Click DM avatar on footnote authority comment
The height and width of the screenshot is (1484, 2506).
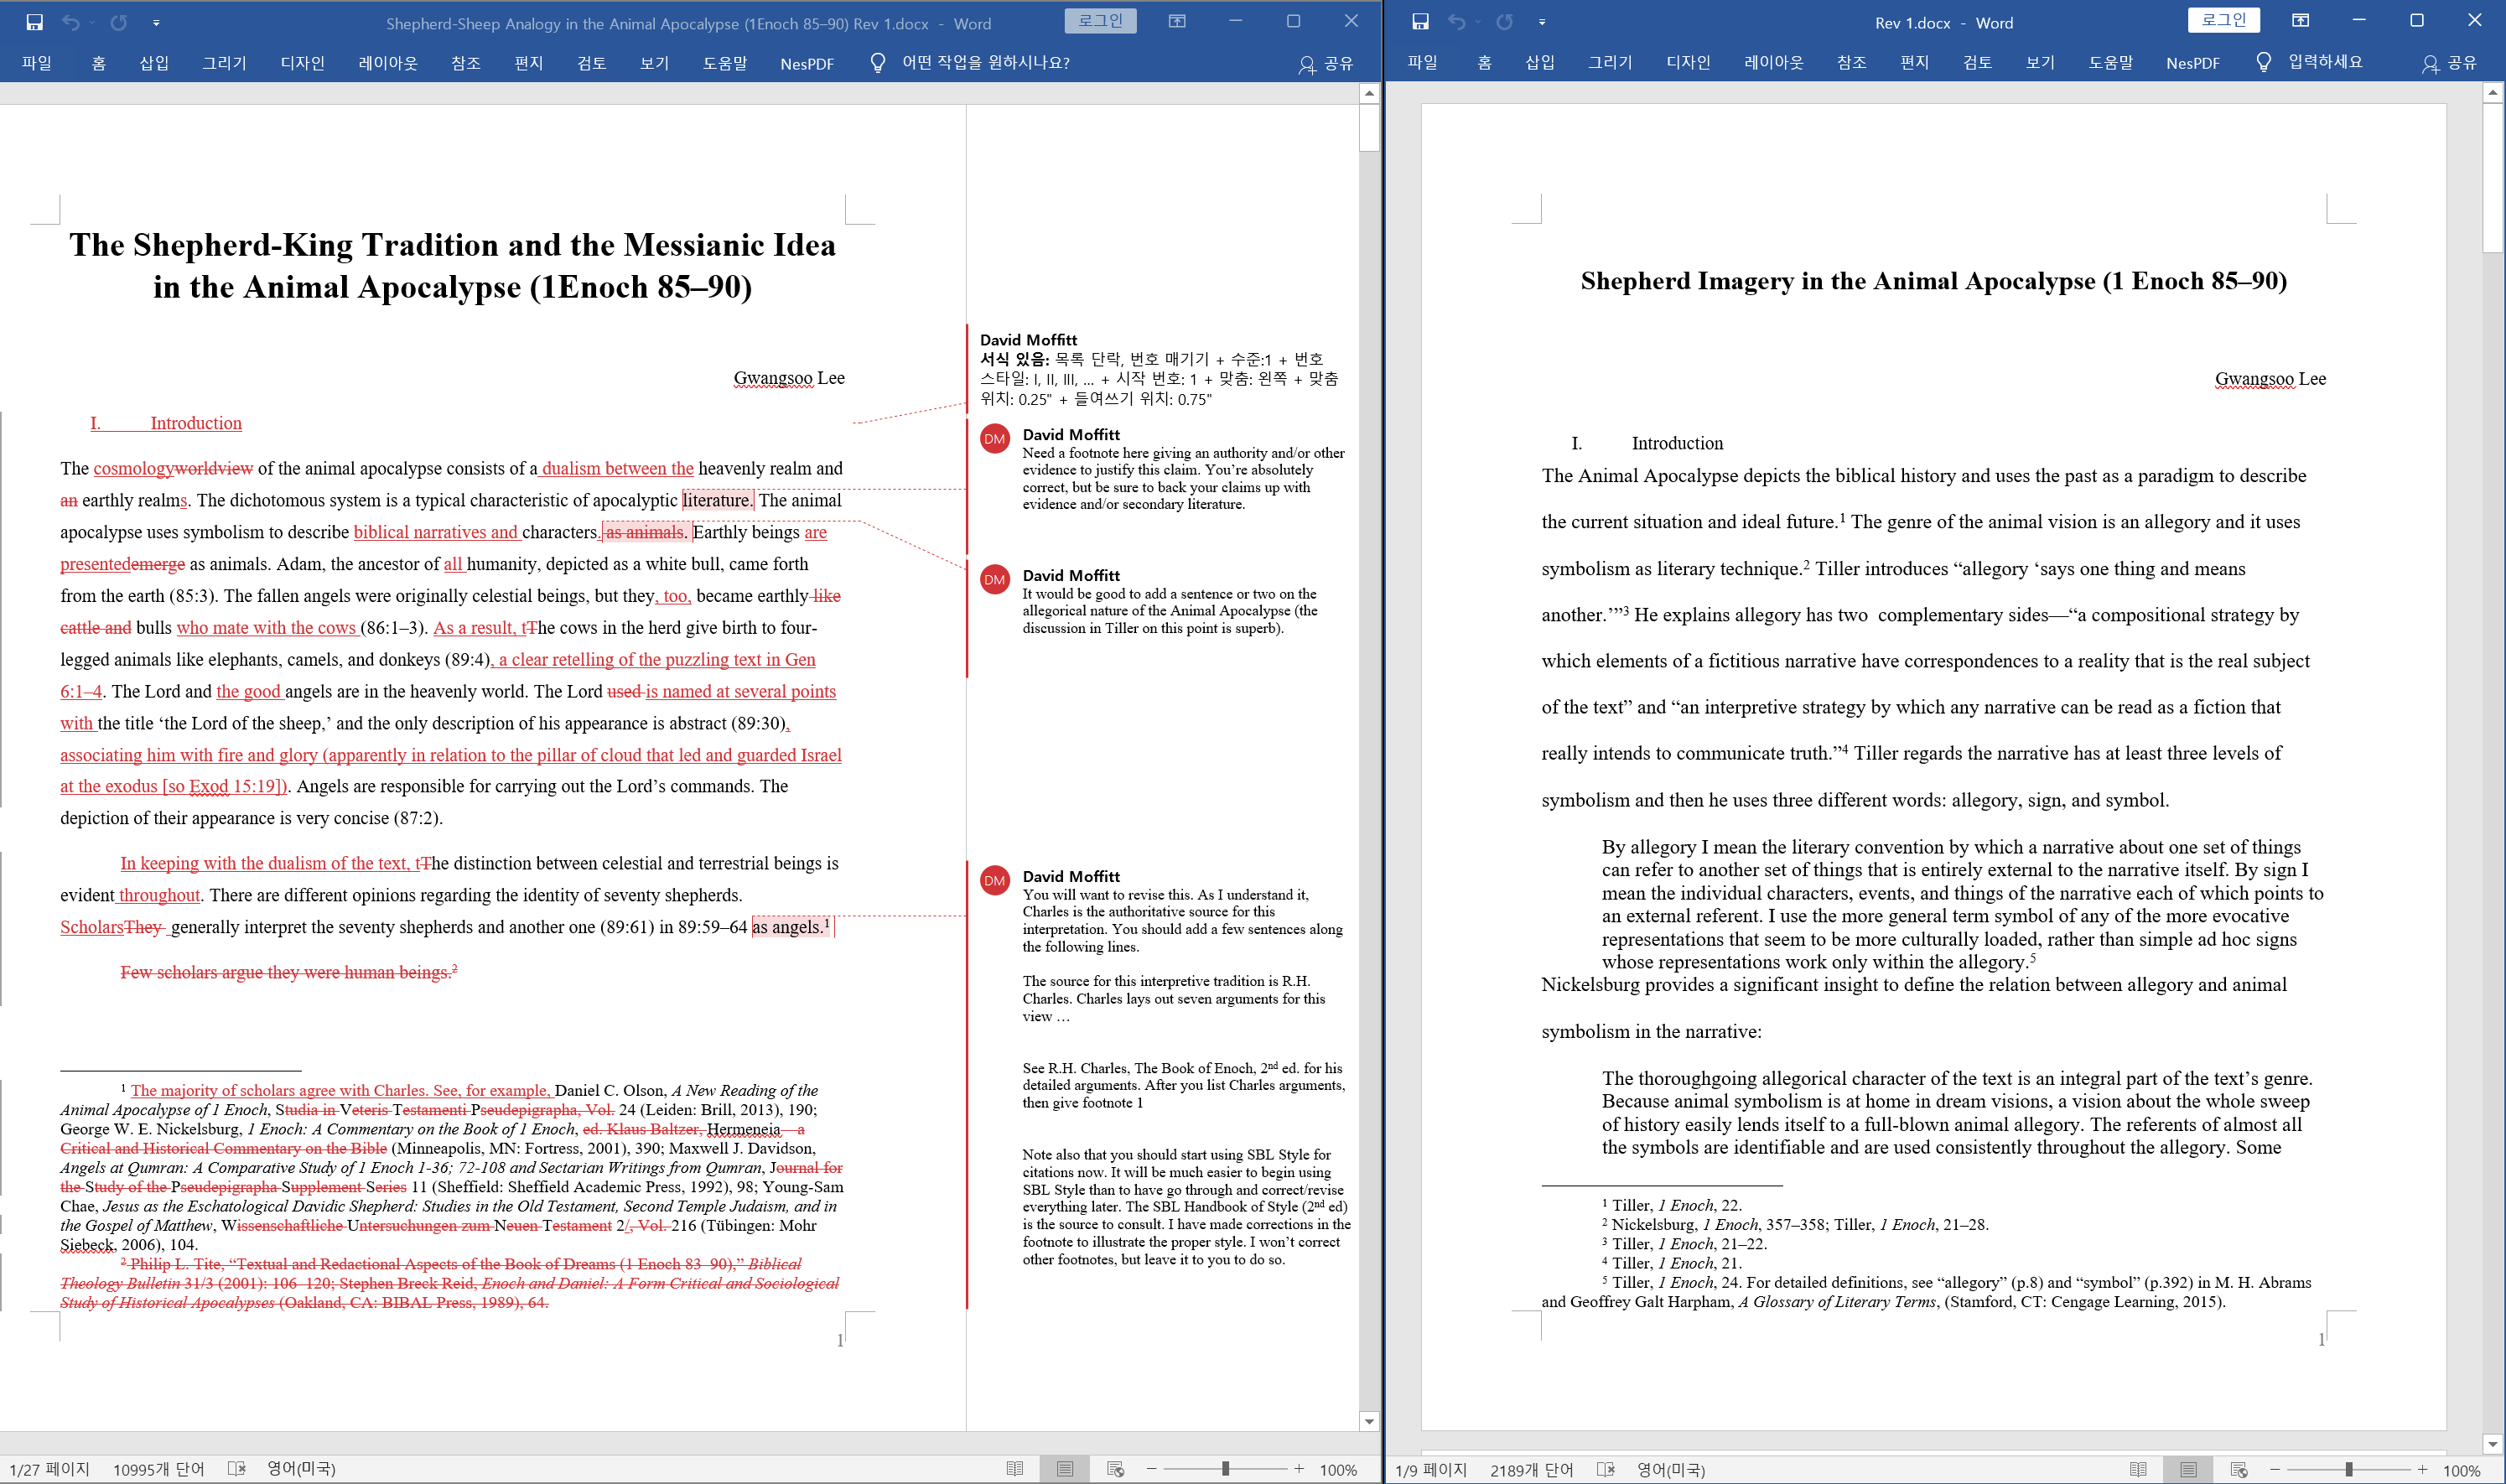pos(994,438)
